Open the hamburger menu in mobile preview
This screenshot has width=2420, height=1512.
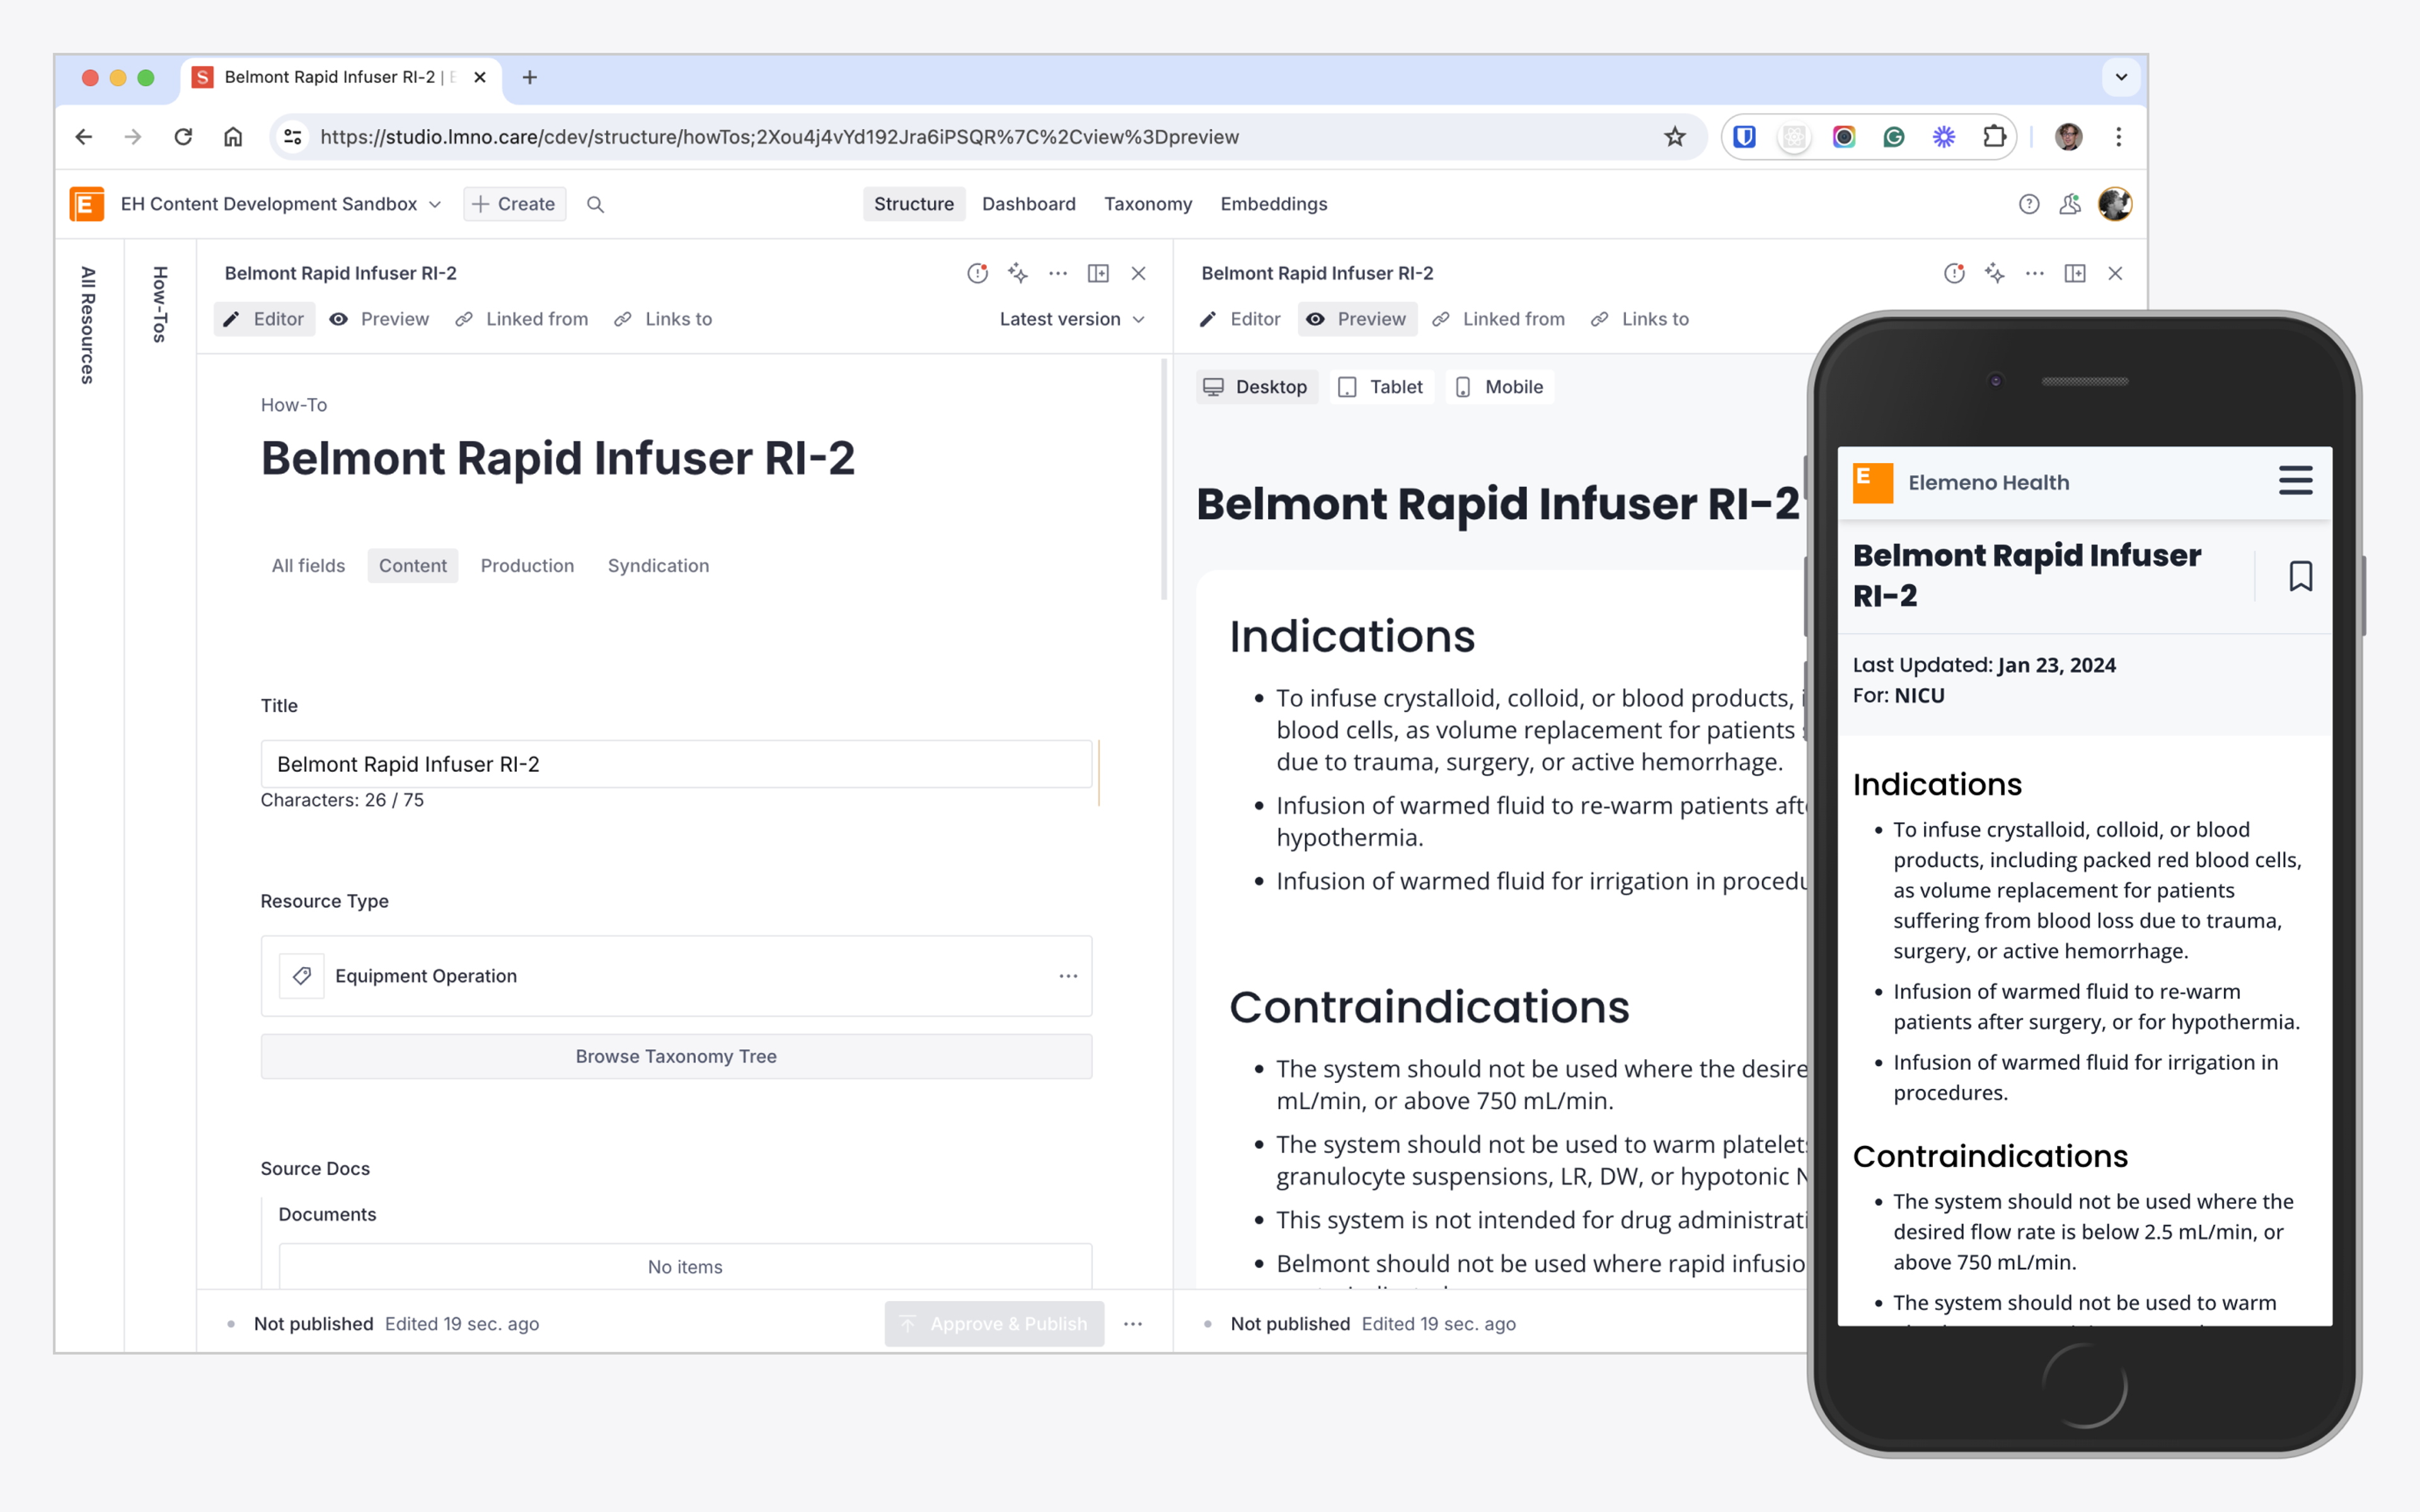click(x=2296, y=480)
